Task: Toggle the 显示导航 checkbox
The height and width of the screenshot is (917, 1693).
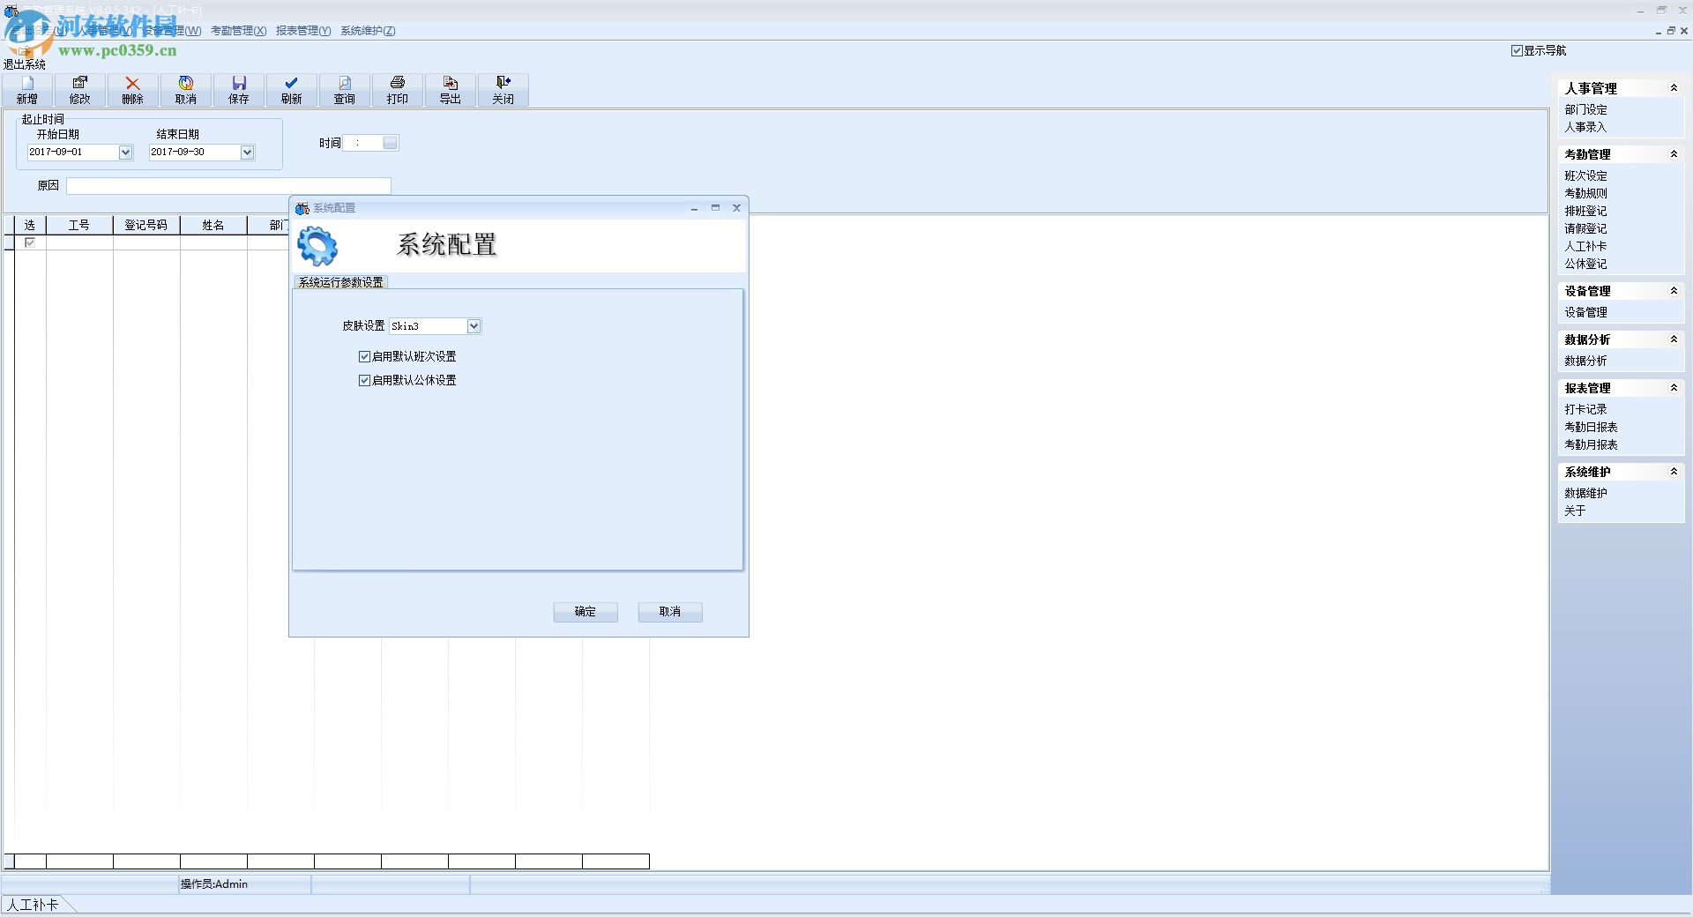Action: point(1516,50)
